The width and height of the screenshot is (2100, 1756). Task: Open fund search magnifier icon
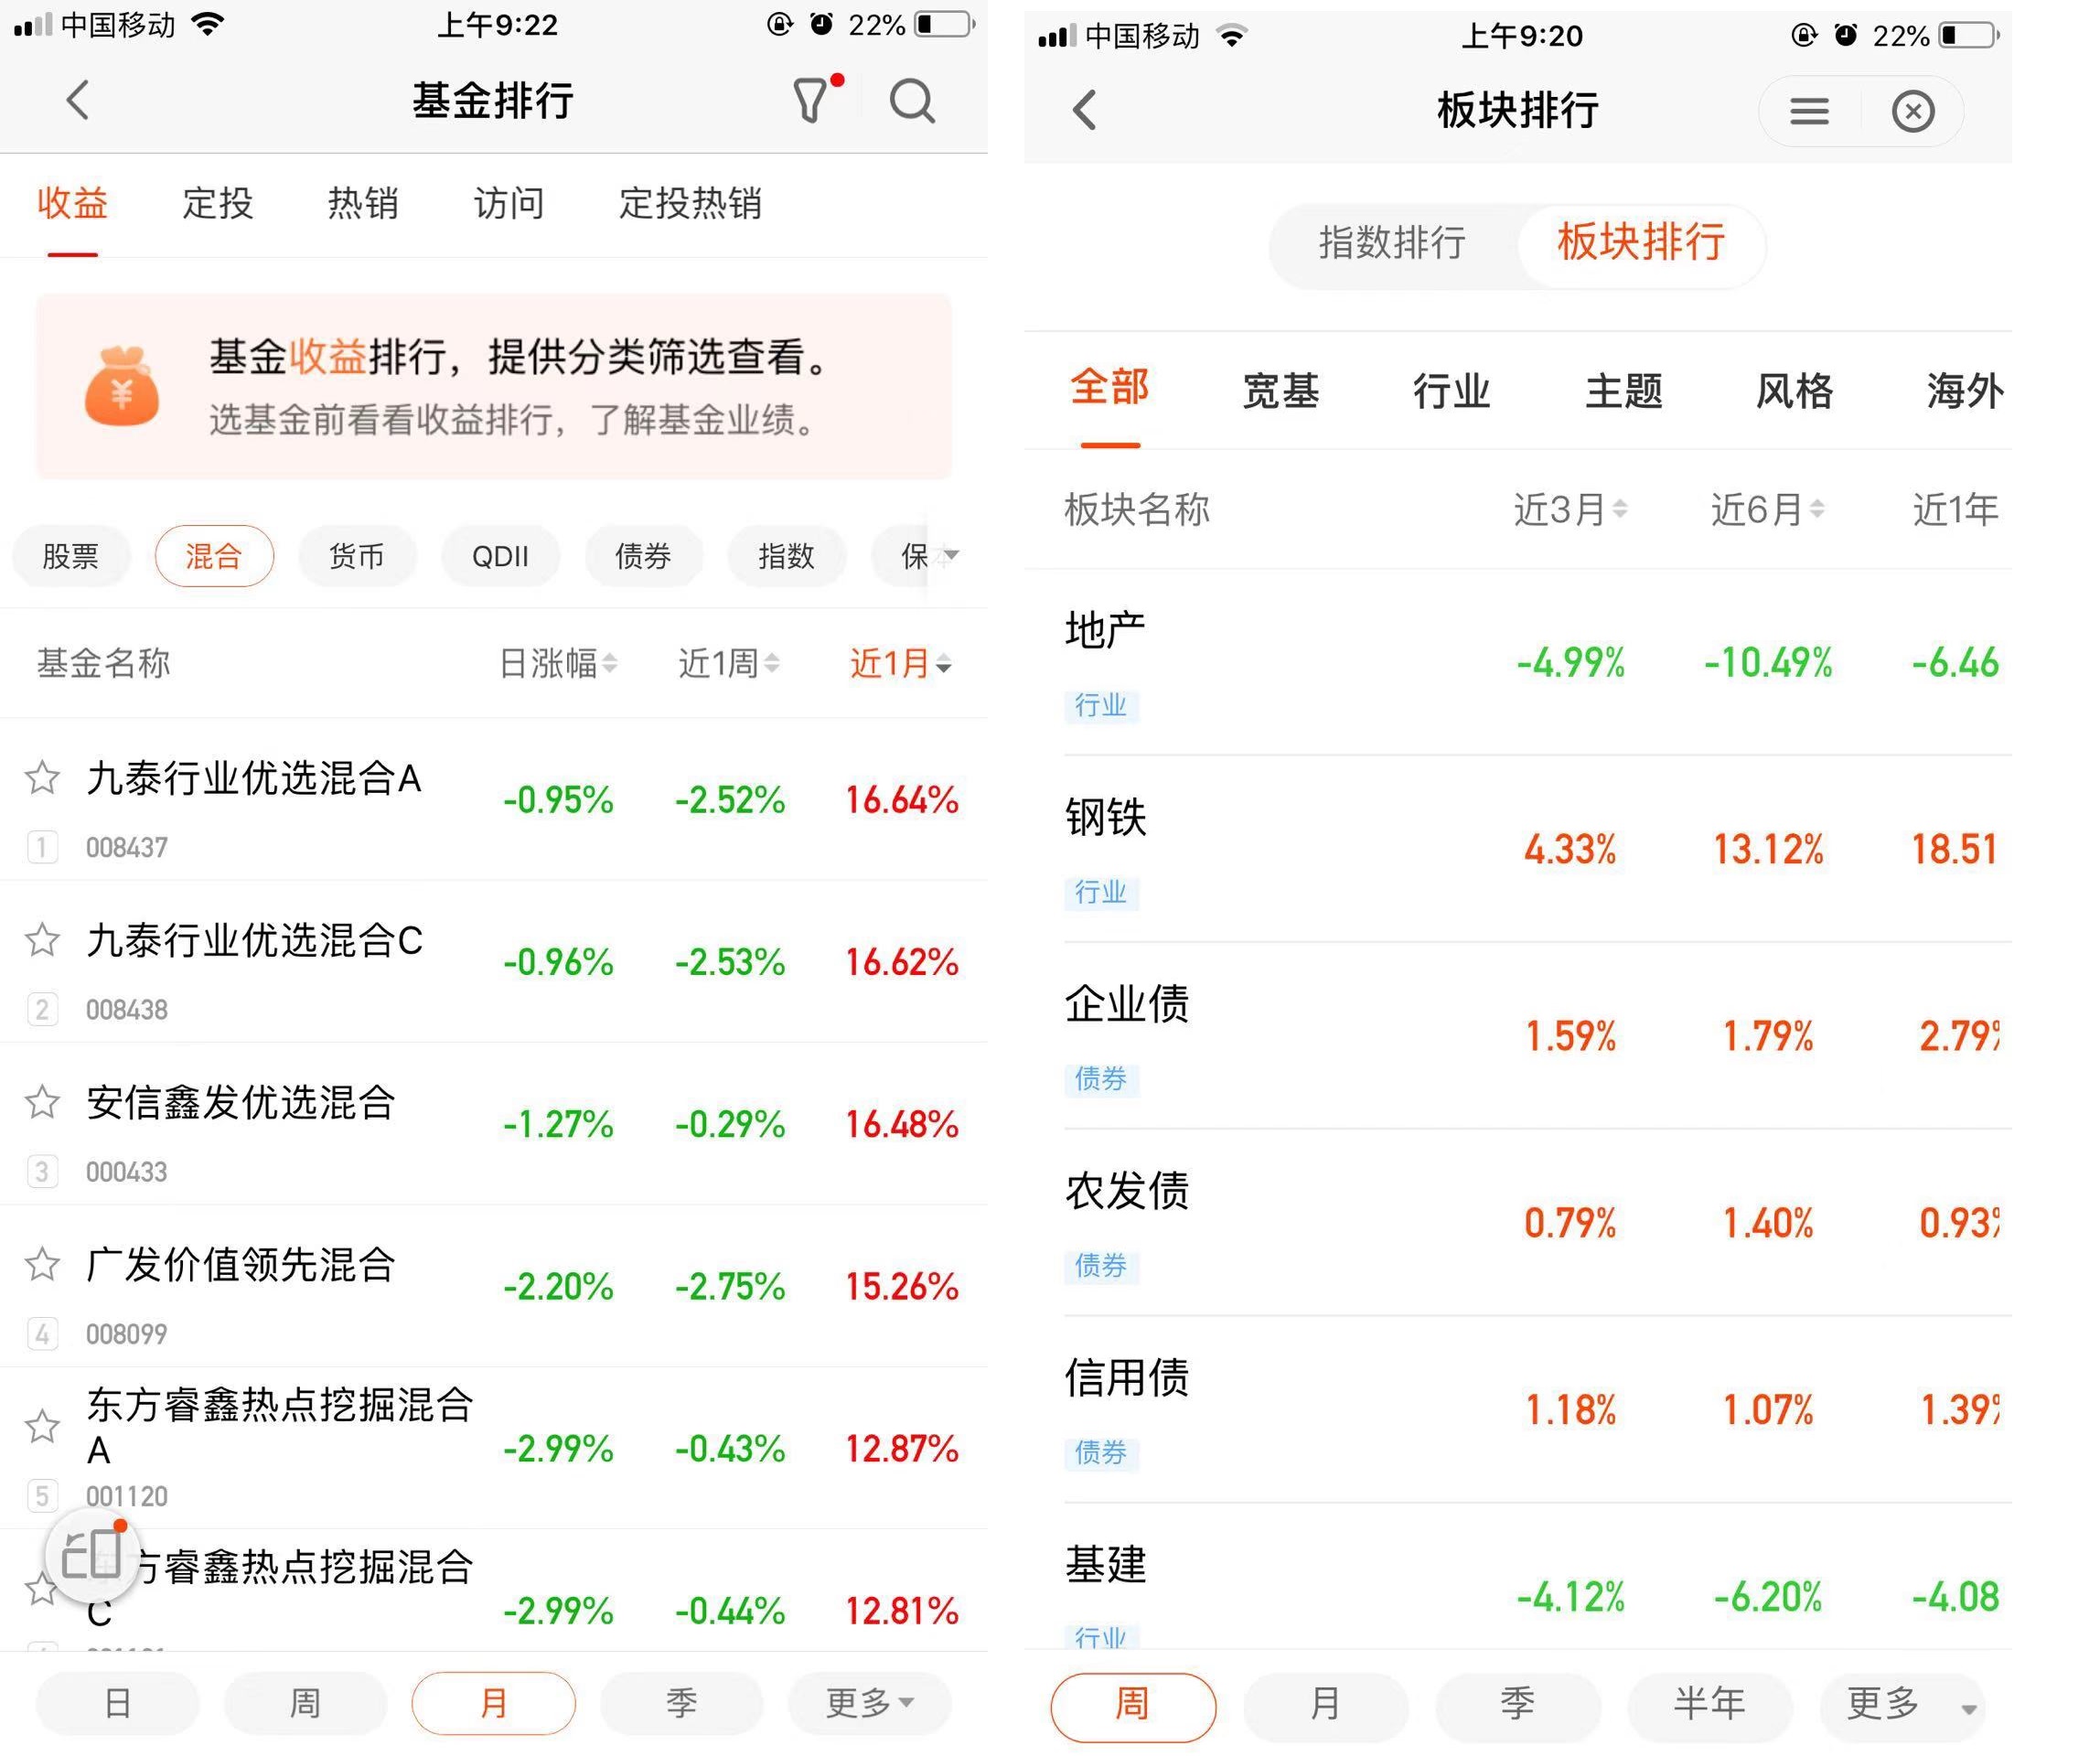click(x=912, y=101)
